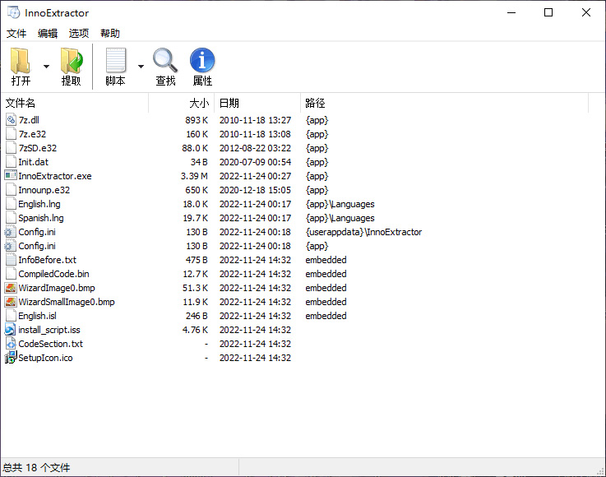Expand the dropdown arrow next to 脚本

pyautogui.click(x=141, y=67)
